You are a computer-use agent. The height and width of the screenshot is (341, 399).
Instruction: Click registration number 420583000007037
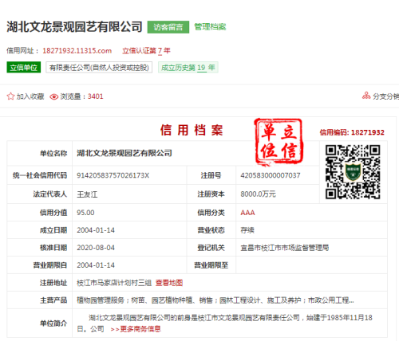(x=271, y=175)
